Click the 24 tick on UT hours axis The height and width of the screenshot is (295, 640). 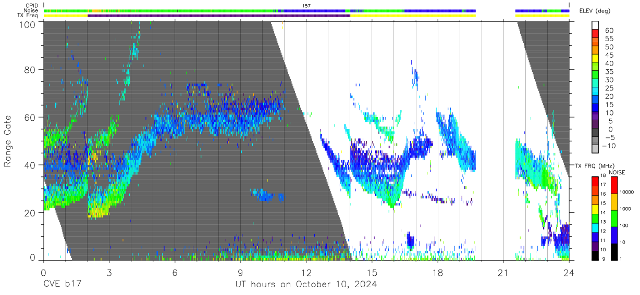569,273
